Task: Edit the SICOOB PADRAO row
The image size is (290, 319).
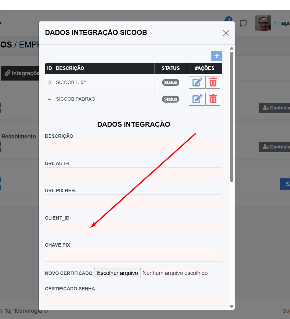Action: click(197, 99)
